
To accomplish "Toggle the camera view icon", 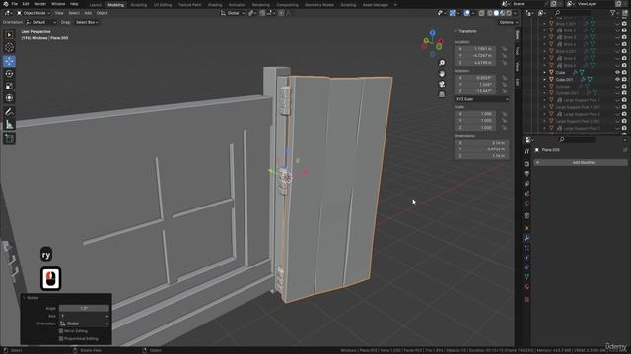I will click(442, 84).
